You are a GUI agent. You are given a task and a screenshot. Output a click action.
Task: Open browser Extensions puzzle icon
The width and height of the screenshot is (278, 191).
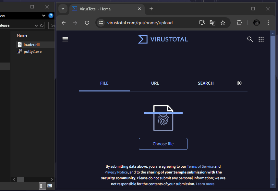click(x=239, y=23)
